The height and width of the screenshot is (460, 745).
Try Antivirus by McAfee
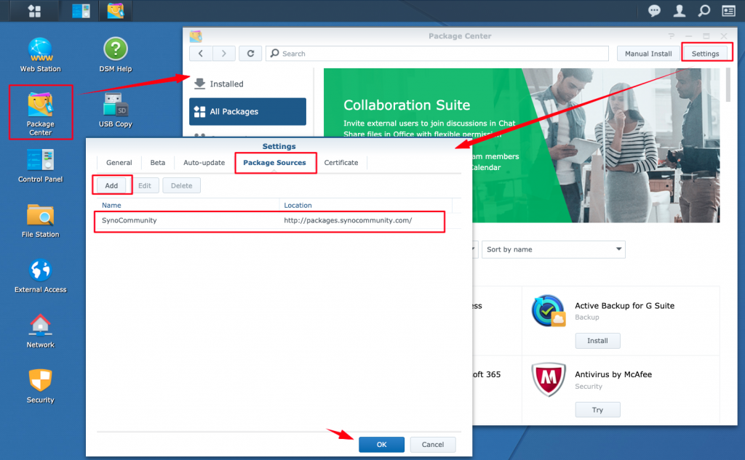(x=597, y=410)
